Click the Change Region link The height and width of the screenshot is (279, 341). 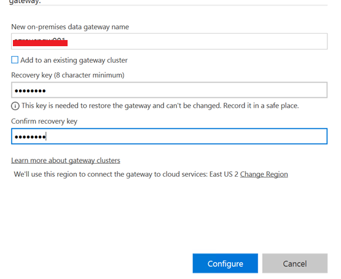pos(264,174)
